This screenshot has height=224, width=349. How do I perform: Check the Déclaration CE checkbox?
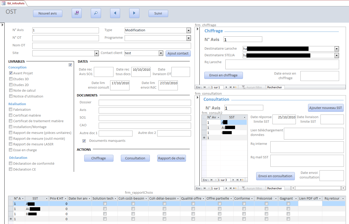11,169
